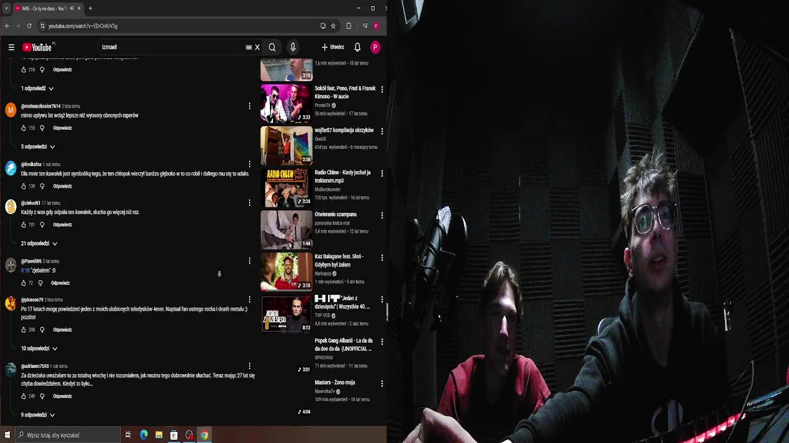Open File Explorer from taskbar
The width and height of the screenshot is (789, 443).
[159, 435]
